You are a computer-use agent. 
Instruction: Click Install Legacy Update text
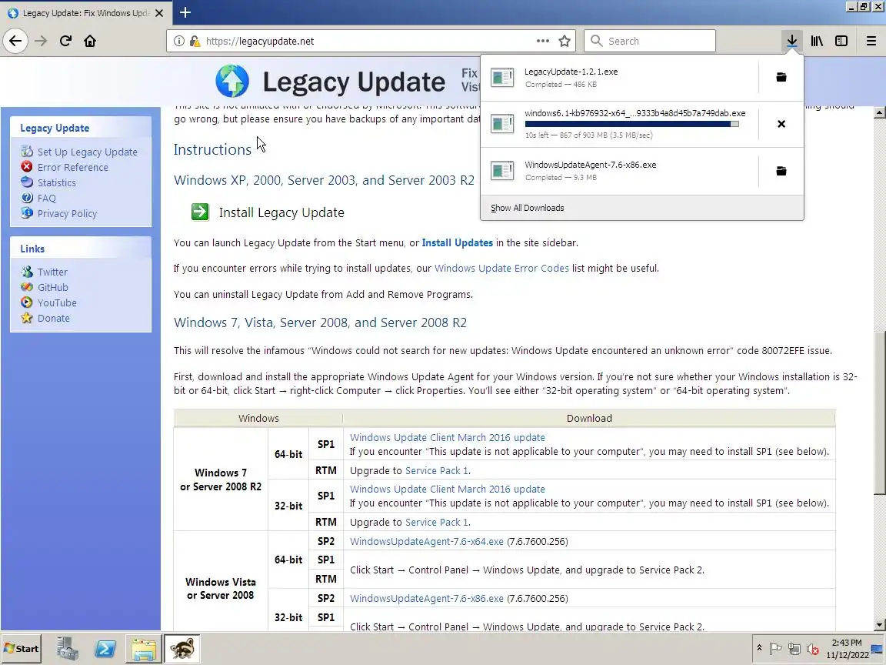281,212
